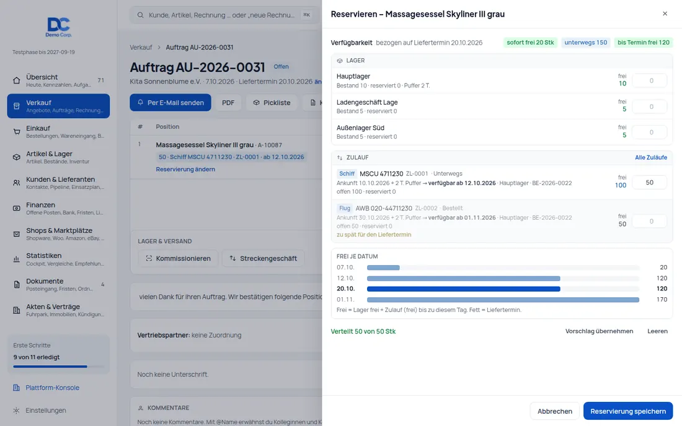Viewport: 682px width, 426px height.
Task: Click the Offen status badge
Action: [281, 67]
